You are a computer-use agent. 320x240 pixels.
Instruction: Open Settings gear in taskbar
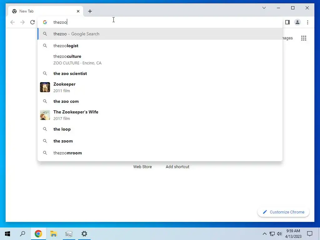click(84, 234)
